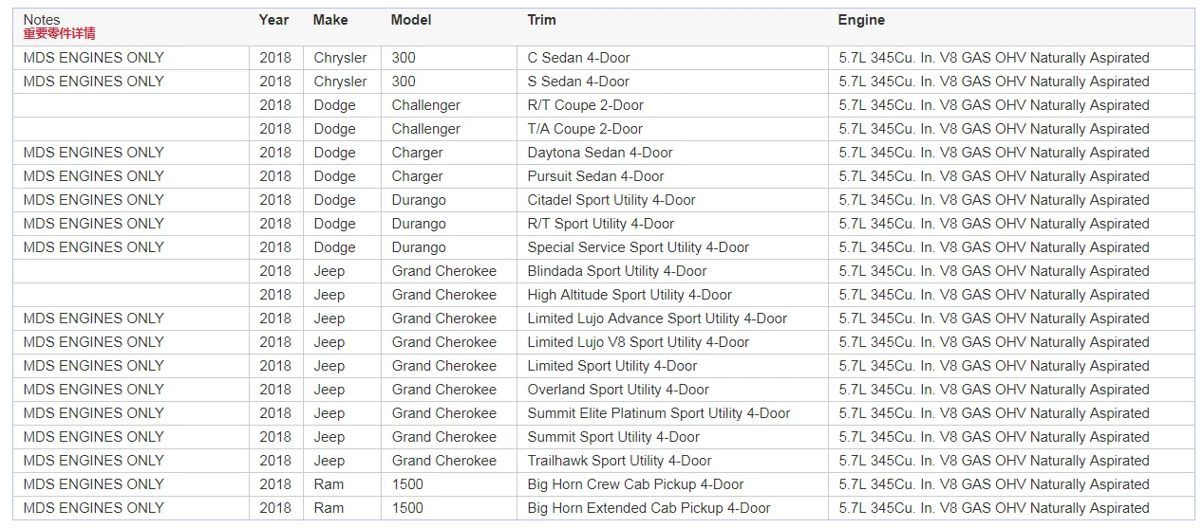This screenshot has height=528, width=1203.
Task: Click the R/T Coupe 2-Door trim cell
Action: pos(585,105)
